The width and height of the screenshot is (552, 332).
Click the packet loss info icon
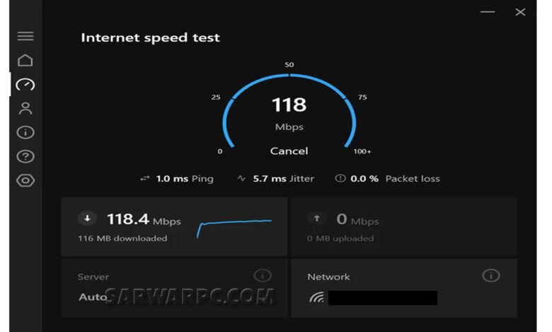tap(340, 178)
